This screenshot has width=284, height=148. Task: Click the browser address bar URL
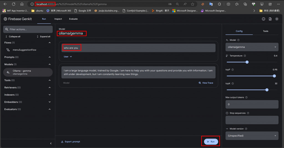coord(71,4)
